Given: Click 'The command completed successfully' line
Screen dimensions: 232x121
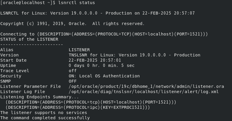Looking at the screenshot, I should click(45, 118).
